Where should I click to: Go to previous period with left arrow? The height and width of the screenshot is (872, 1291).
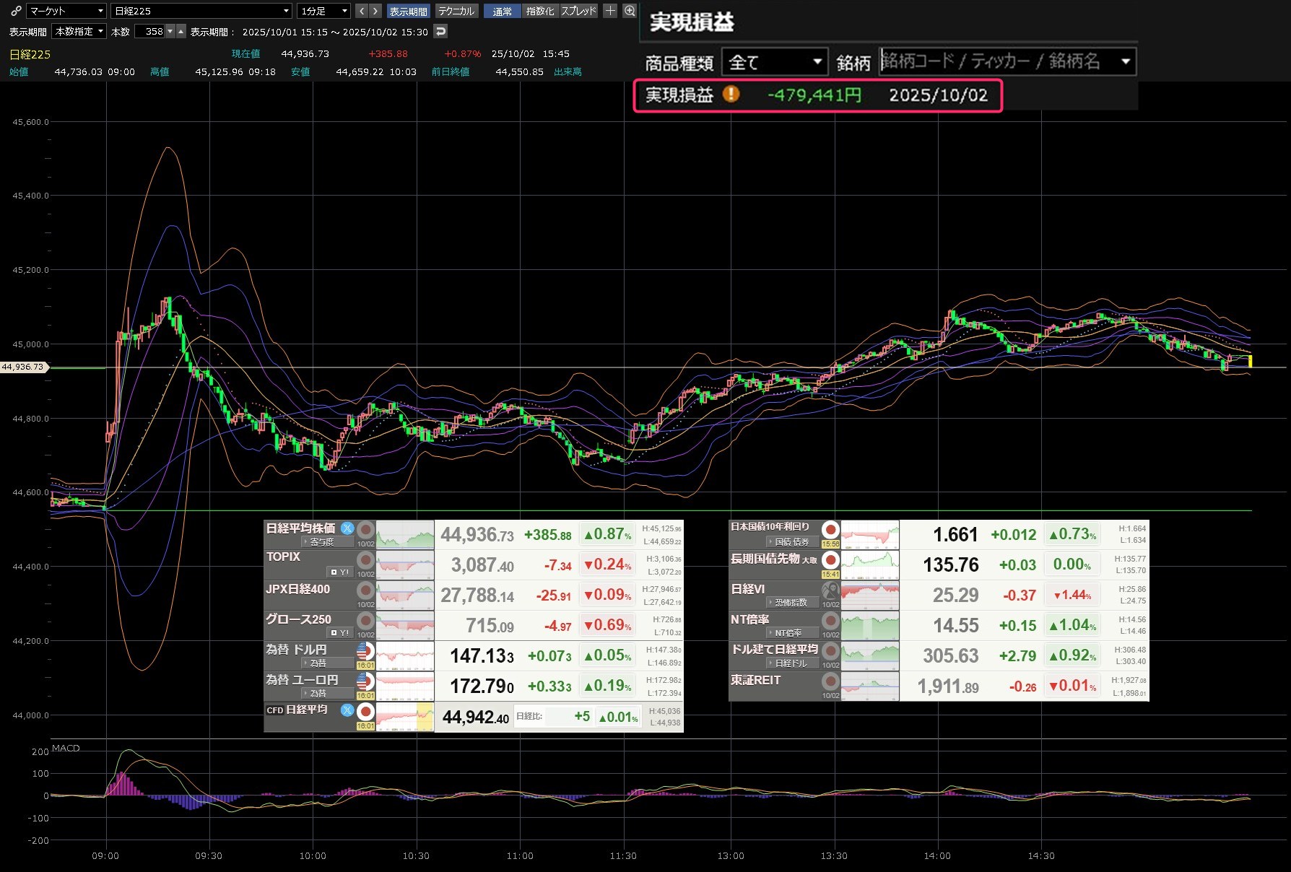pos(362,11)
